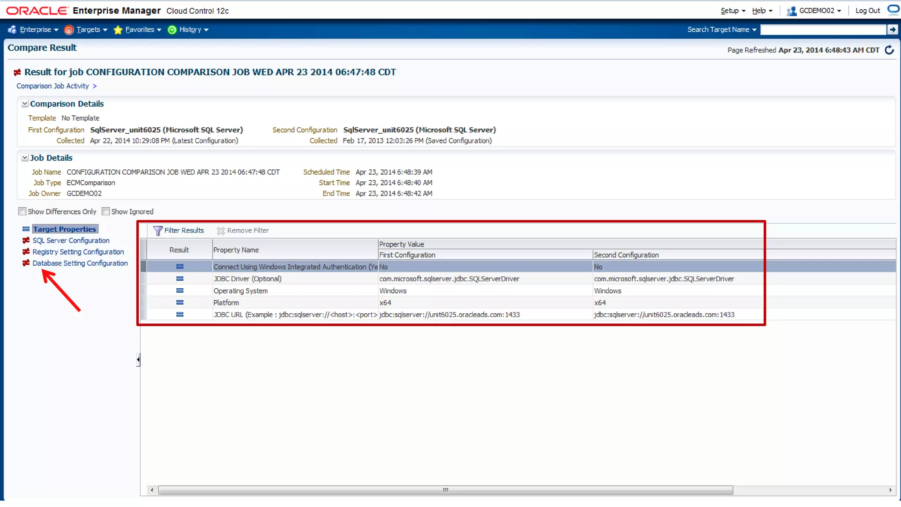This screenshot has height=507, width=901.
Task: Click second configuration JDBC URL value
Action: click(664, 314)
